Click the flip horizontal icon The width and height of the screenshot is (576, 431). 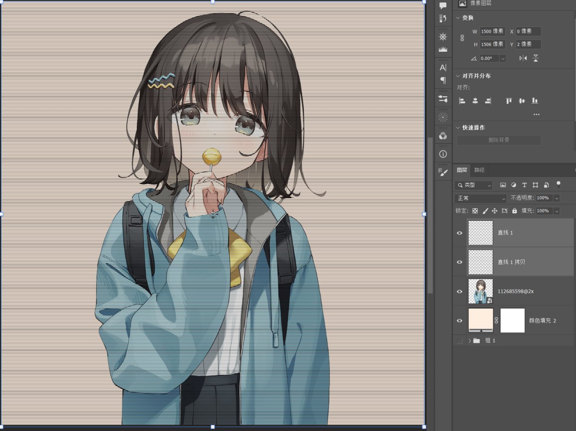[522, 58]
